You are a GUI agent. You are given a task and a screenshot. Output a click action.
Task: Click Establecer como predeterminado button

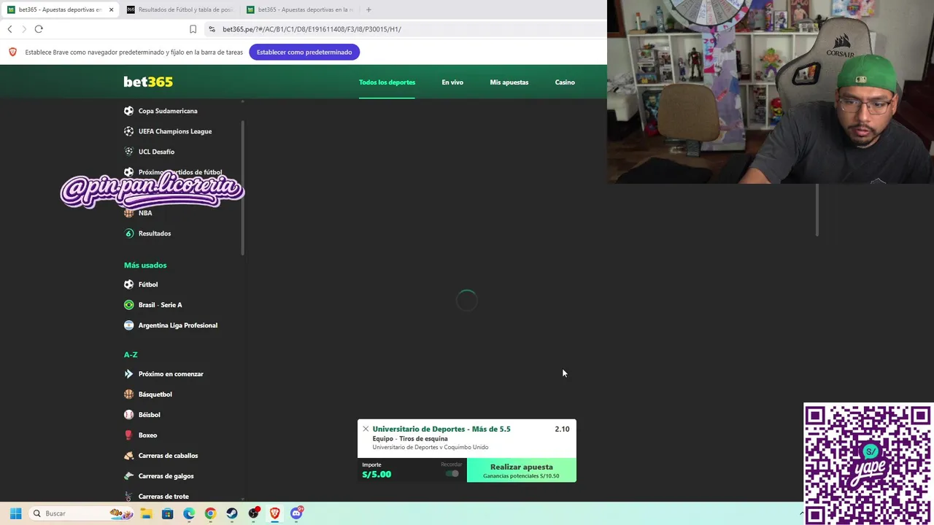[304, 52]
